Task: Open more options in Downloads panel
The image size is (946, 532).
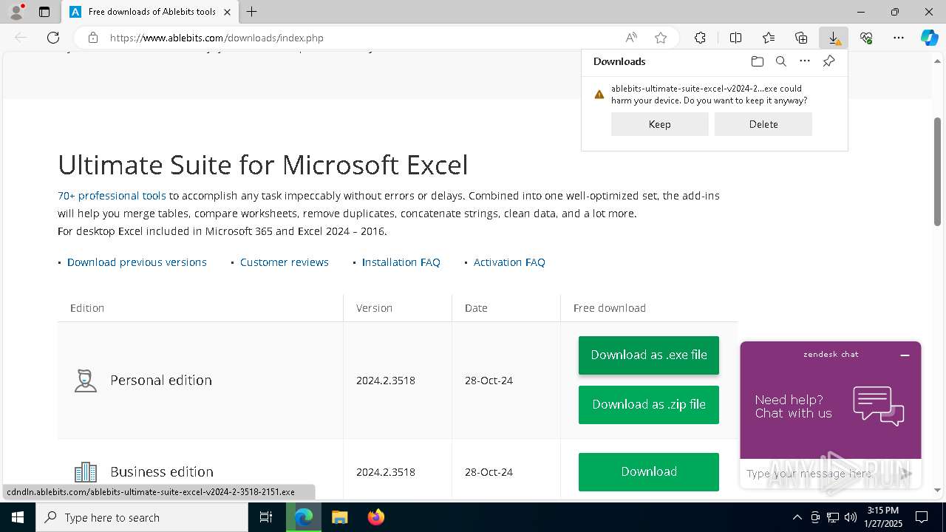Action: [x=805, y=61]
